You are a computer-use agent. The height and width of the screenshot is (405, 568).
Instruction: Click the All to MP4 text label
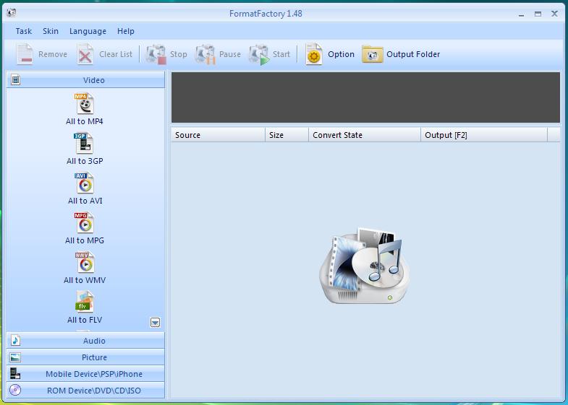(85, 121)
